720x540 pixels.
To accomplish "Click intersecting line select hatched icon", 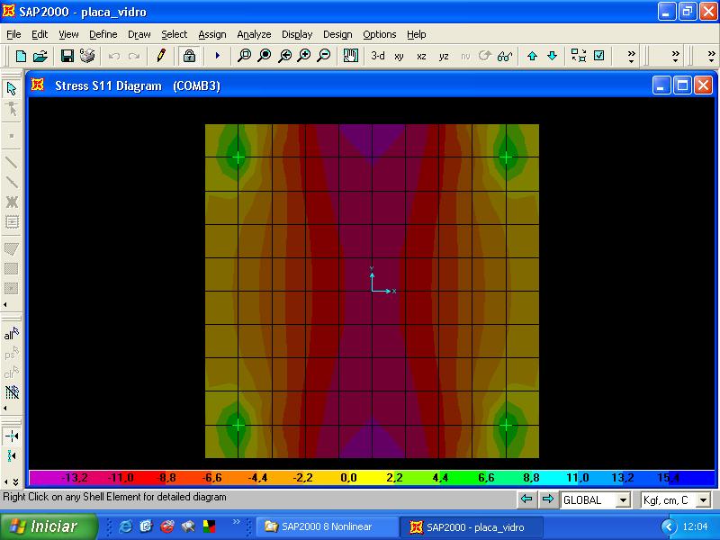I will pos(12,391).
